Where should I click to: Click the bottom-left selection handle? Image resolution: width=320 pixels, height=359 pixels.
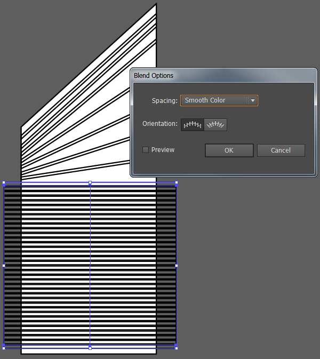(x=4, y=348)
